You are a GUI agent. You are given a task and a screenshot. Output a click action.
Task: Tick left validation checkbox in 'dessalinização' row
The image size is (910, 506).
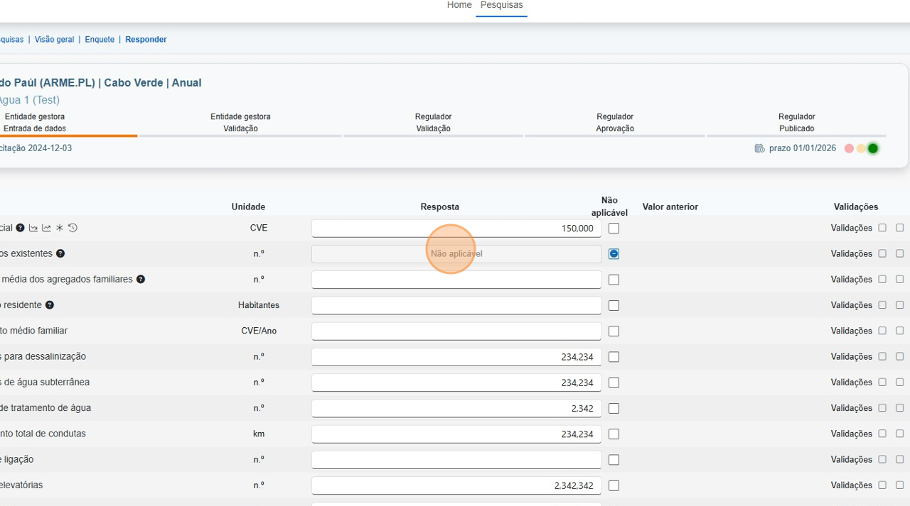pyautogui.click(x=882, y=356)
